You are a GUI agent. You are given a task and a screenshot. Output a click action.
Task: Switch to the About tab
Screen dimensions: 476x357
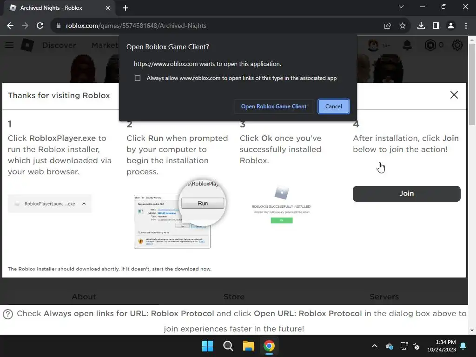click(x=84, y=297)
